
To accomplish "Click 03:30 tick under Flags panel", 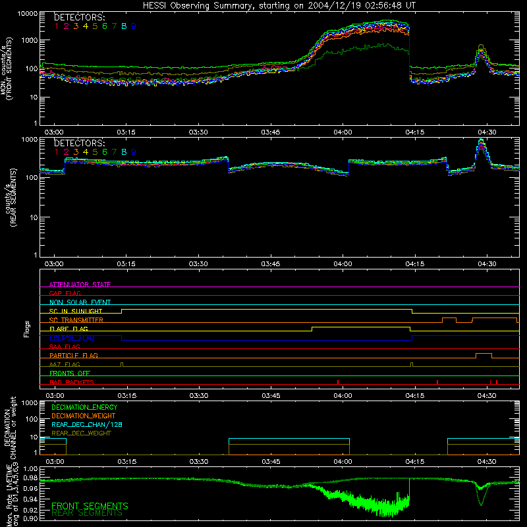I will [x=199, y=396].
